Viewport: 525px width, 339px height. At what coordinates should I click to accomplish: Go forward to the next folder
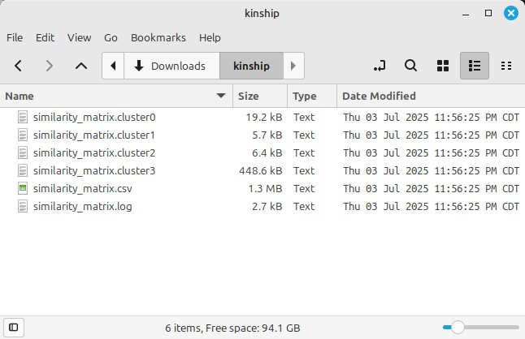point(50,66)
